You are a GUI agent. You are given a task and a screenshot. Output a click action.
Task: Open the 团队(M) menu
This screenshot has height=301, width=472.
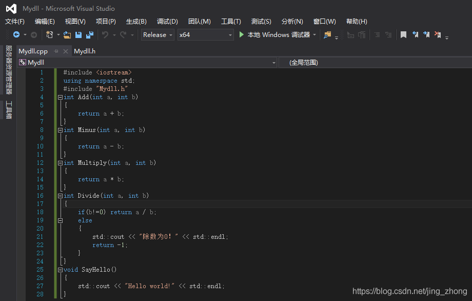click(199, 22)
